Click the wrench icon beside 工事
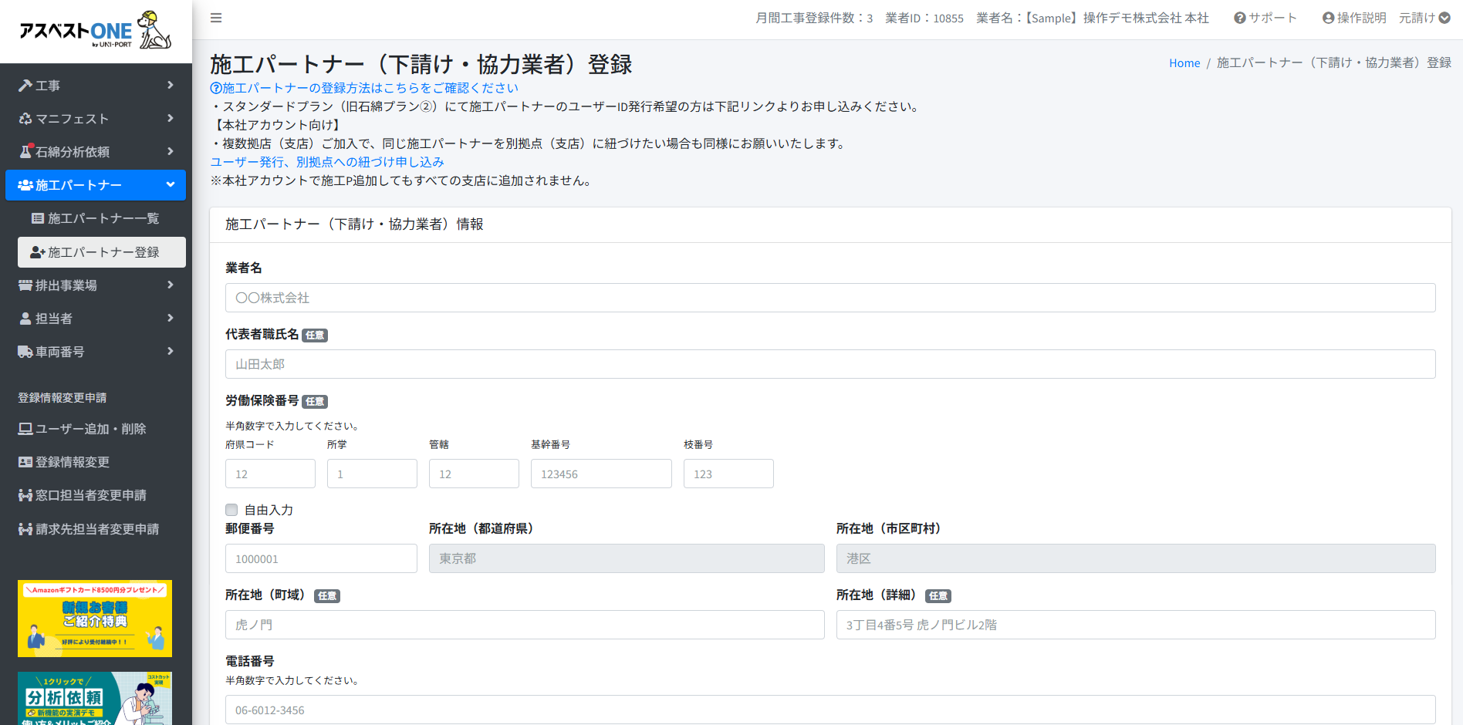The width and height of the screenshot is (1463, 725). point(25,86)
